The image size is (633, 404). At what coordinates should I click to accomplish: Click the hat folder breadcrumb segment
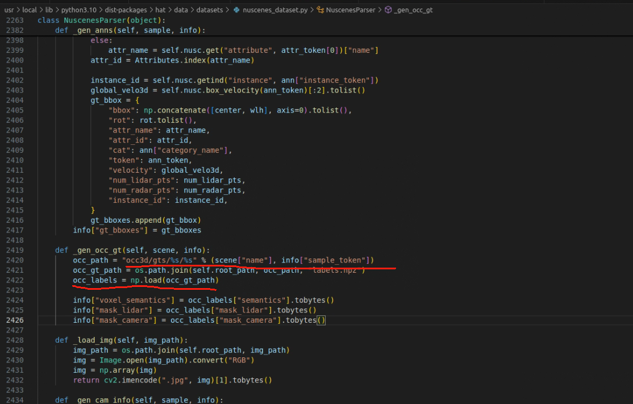(x=150, y=10)
